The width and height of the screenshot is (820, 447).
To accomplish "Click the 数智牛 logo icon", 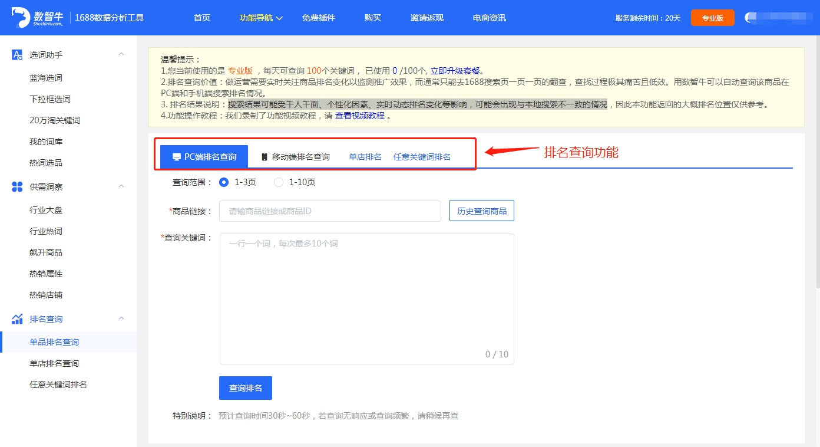I will (19, 17).
